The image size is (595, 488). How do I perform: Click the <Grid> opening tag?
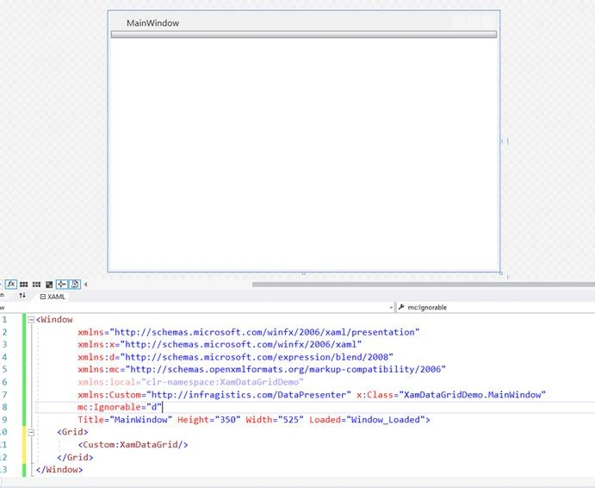point(72,432)
